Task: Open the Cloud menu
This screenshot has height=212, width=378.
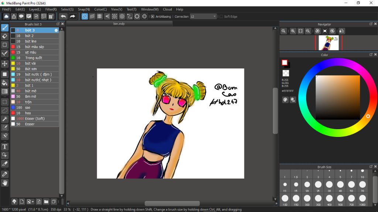Action: coord(167,9)
